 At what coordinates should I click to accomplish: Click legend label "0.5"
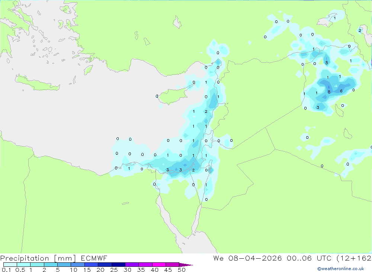[20, 270]
